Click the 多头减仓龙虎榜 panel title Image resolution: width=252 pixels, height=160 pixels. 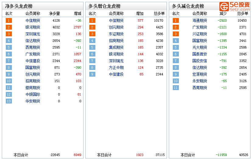[188, 6]
